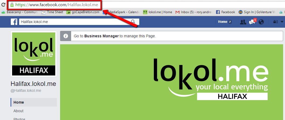Click the green padlock in address bar
285x120 pixels.
(12, 5)
